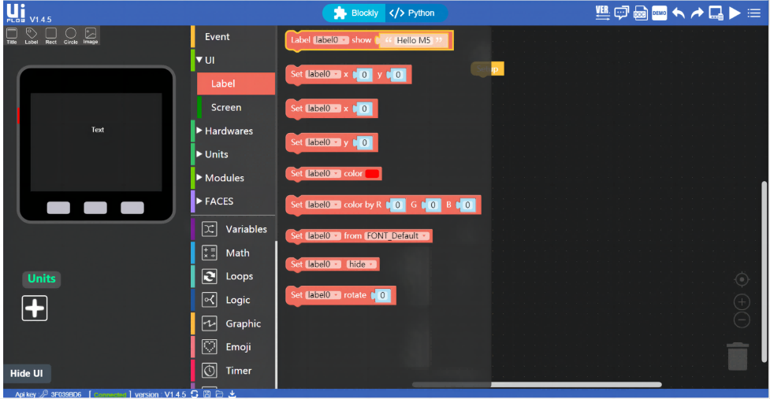This screenshot has height=399, width=770.
Task: Open label0 dropdown in Set rotate block
Action: [x=323, y=294]
